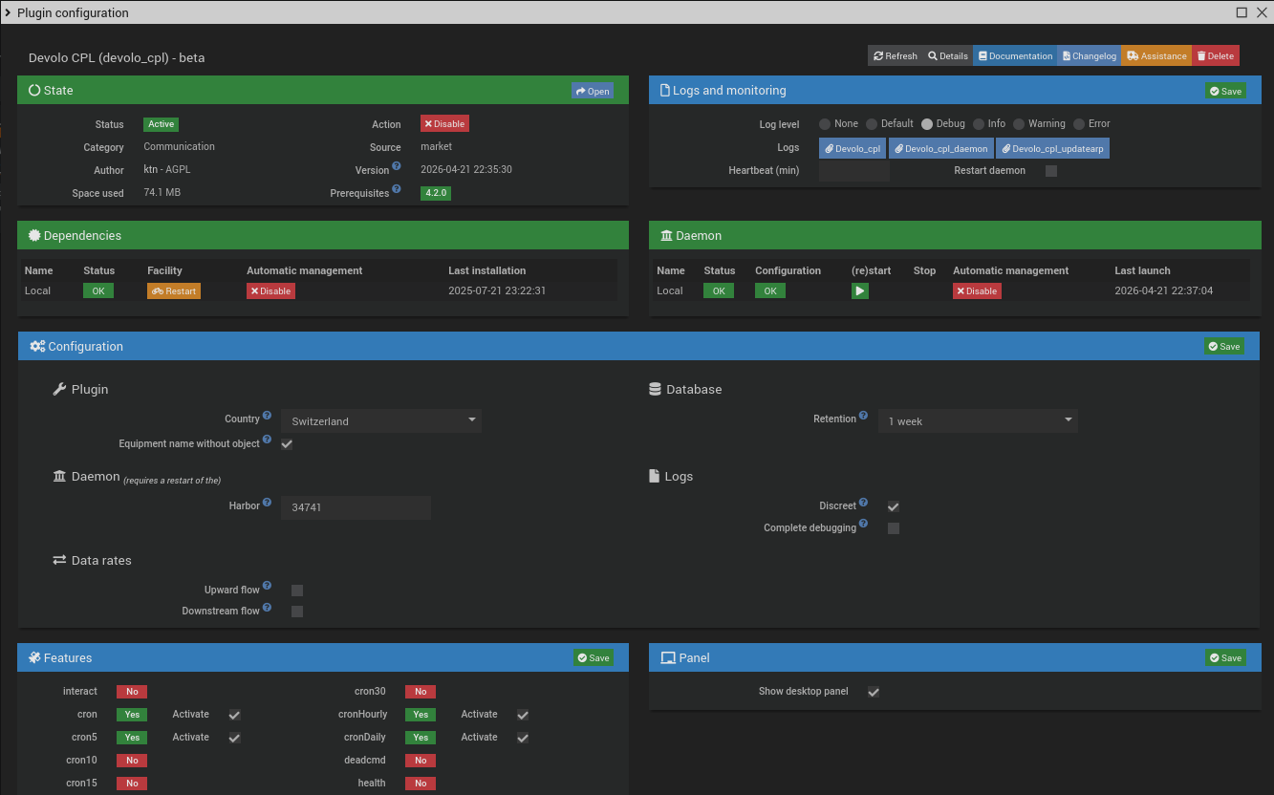Select the Debug log level
This screenshot has width=1274, height=795.
927,124
